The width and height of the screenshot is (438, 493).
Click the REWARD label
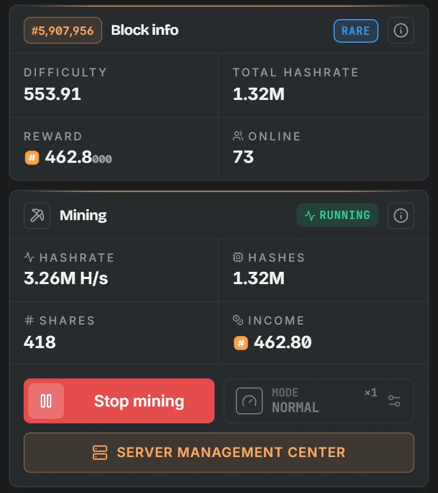point(53,136)
